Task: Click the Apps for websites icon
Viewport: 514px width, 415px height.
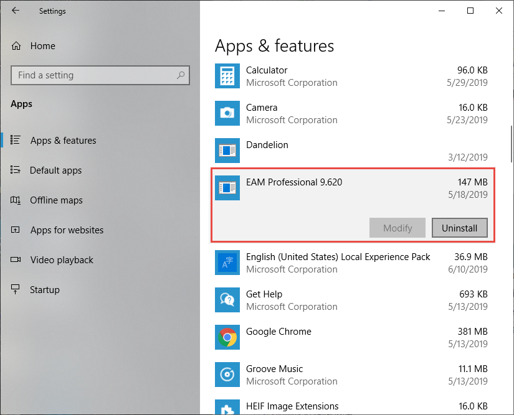Action: tap(15, 230)
